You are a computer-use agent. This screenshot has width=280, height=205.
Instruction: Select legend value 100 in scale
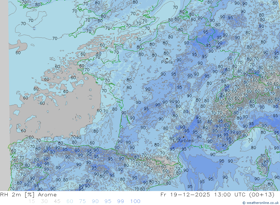[x=135, y=201]
